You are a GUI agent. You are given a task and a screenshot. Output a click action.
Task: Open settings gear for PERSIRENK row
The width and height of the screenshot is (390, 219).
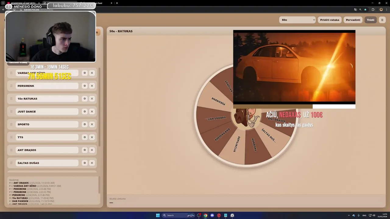click(x=85, y=86)
